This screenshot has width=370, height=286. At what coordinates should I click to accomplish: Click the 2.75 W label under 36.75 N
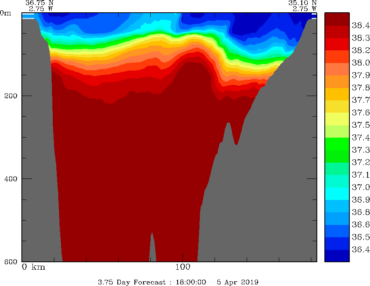(x=41, y=9)
